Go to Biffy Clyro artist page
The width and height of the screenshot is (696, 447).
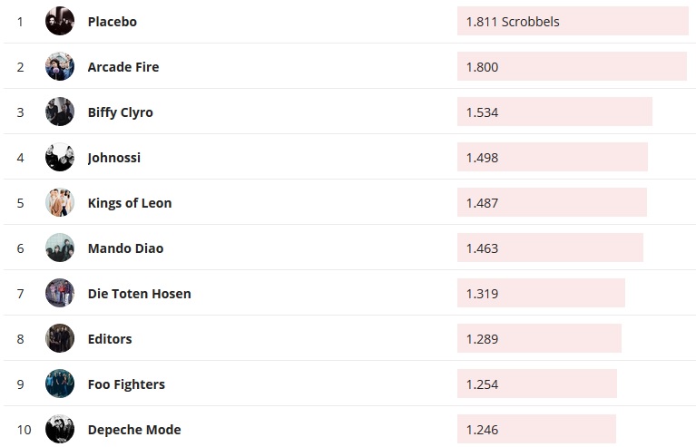click(x=121, y=112)
